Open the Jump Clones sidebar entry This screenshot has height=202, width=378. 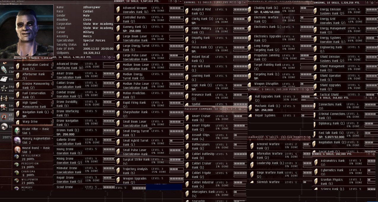click(7, 70)
